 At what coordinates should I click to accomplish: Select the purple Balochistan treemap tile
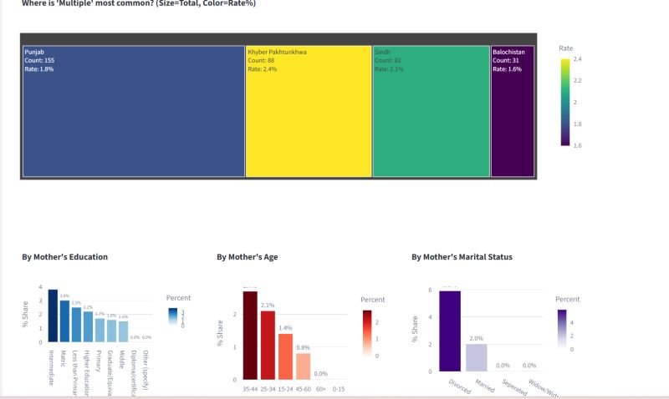coord(512,111)
